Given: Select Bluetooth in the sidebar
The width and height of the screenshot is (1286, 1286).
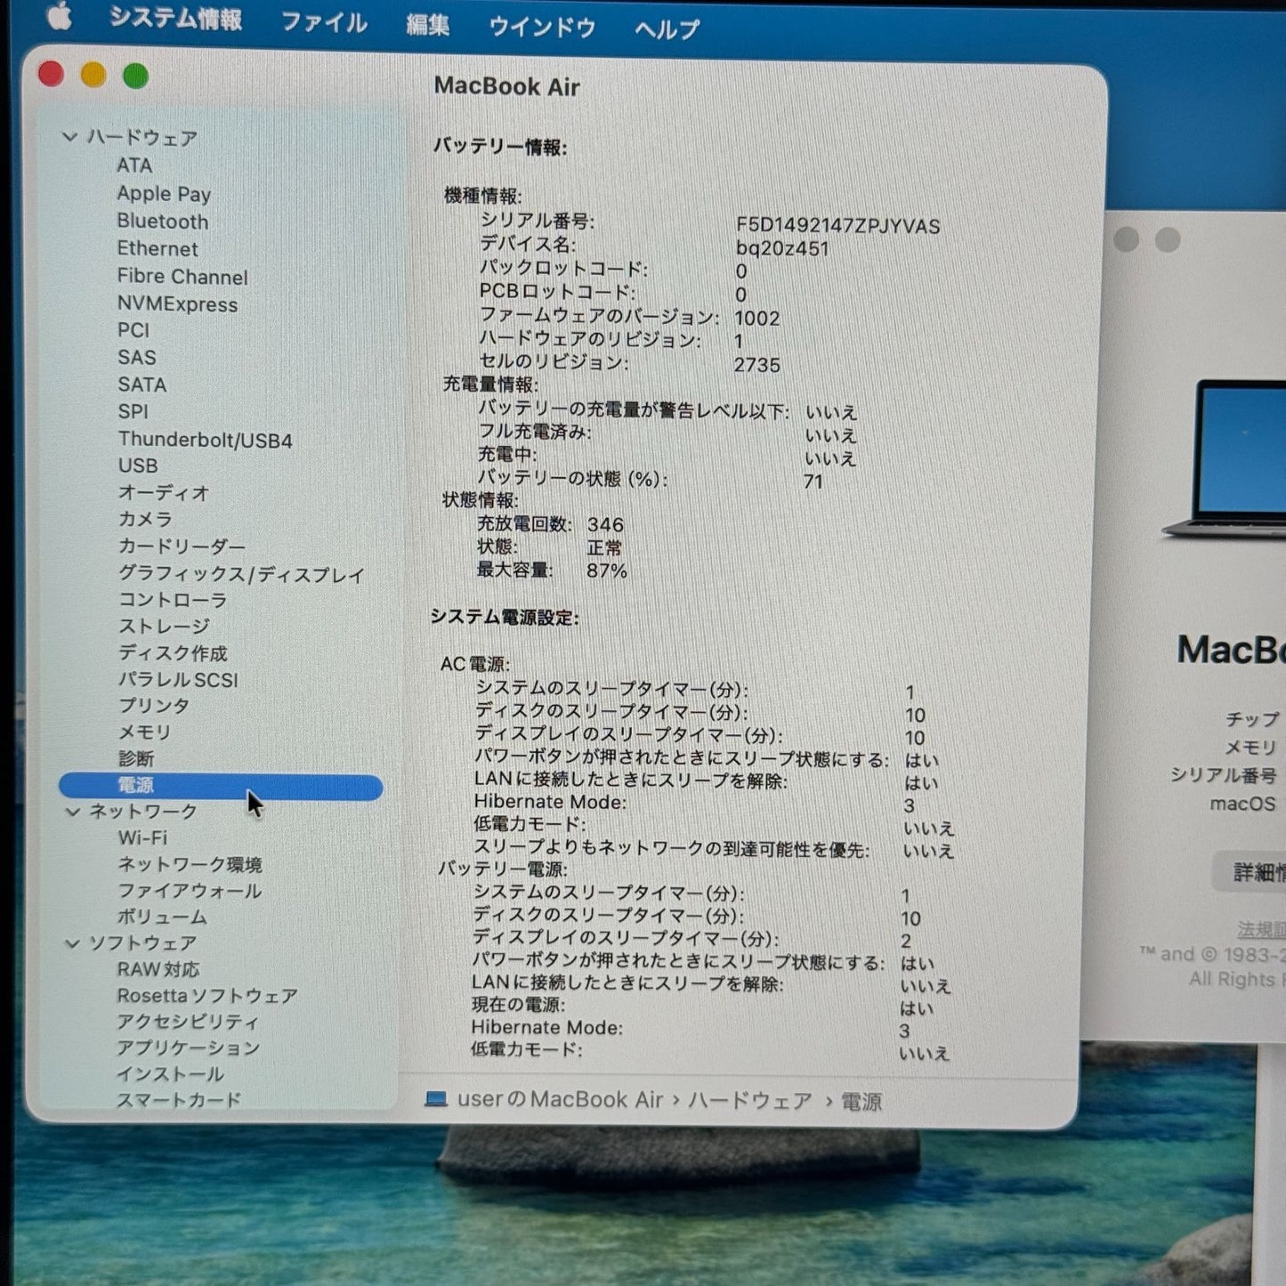Looking at the screenshot, I should [163, 222].
